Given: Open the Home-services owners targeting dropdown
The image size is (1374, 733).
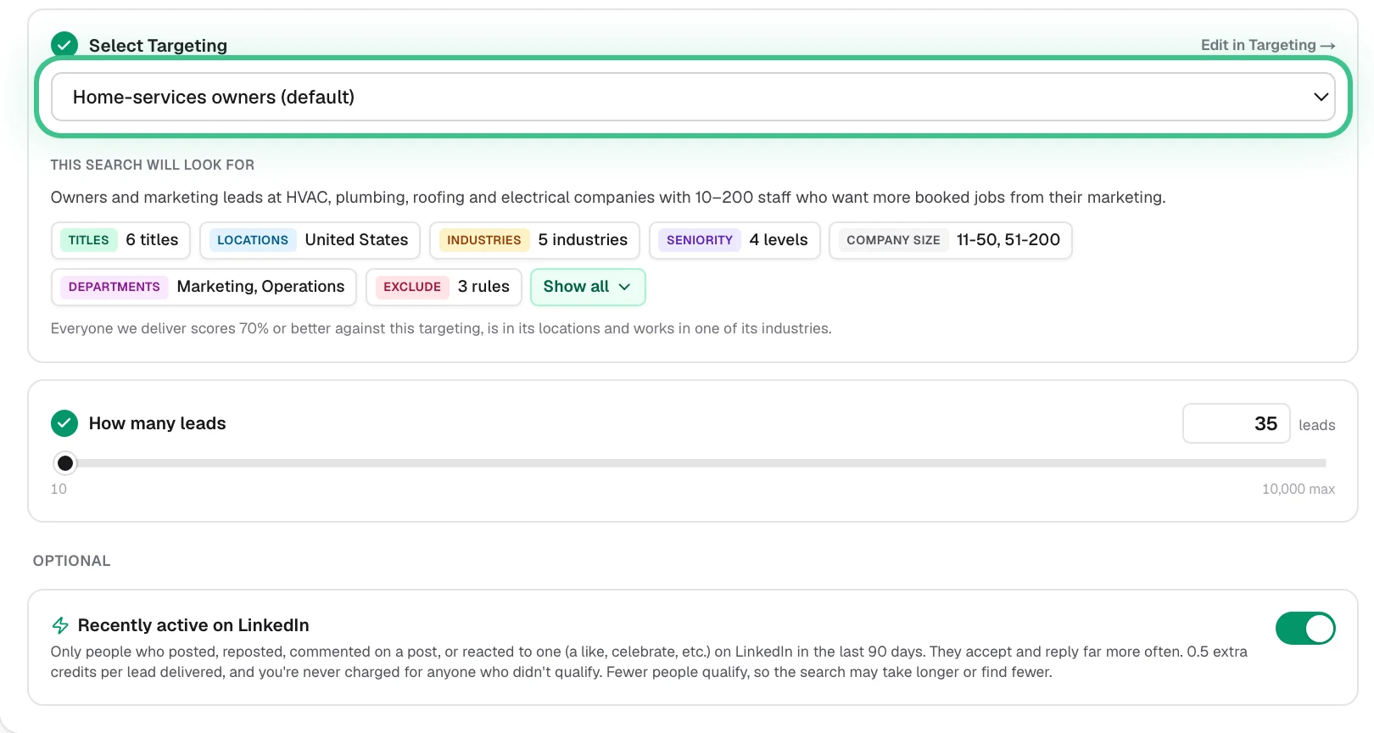Looking at the screenshot, I should [x=693, y=97].
